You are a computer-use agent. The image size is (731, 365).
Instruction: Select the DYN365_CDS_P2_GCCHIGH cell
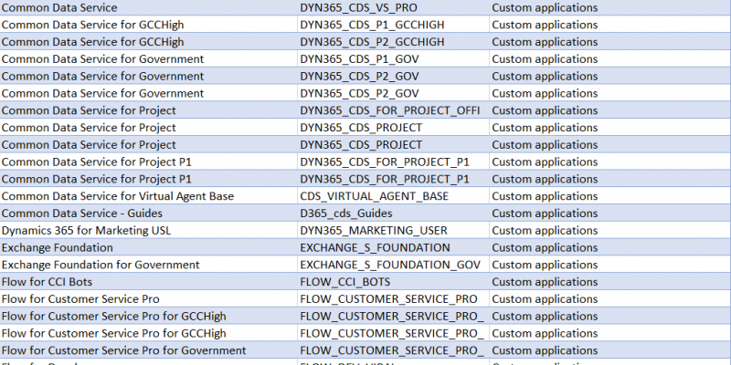(x=393, y=41)
